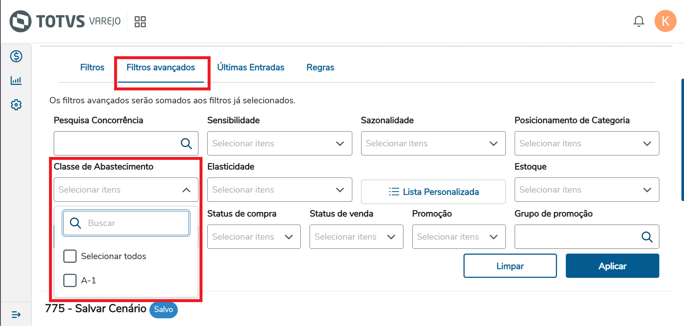Expand the sidebar with arrow icon

[16, 315]
